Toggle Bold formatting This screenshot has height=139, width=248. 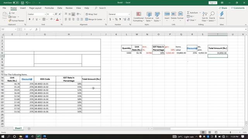29,19
